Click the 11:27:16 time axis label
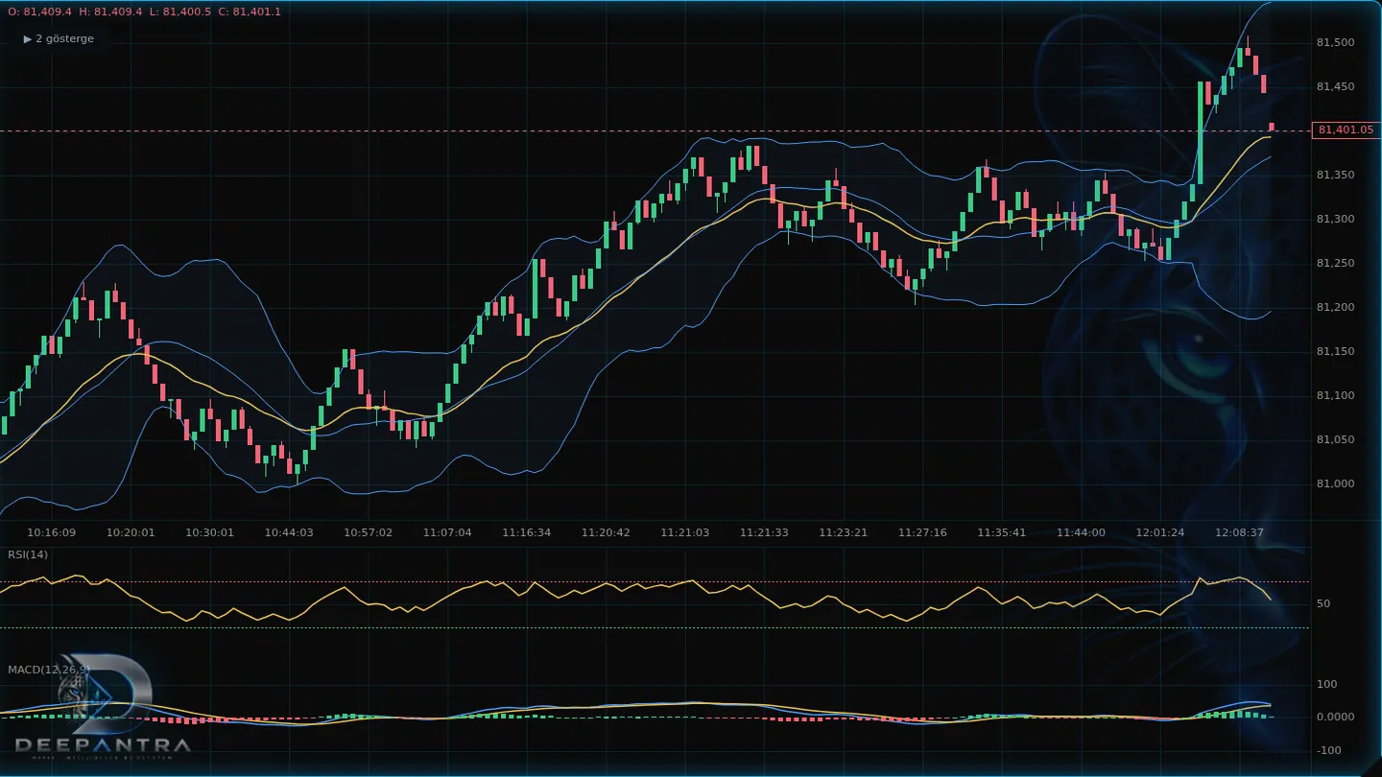This screenshot has height=777, width=1382. click(x=922, y=532)
